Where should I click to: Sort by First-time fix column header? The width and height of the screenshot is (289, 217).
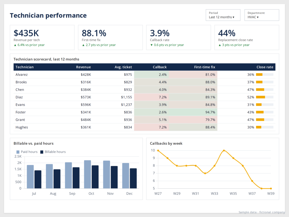pyautogui.click(x=205, y=67)
